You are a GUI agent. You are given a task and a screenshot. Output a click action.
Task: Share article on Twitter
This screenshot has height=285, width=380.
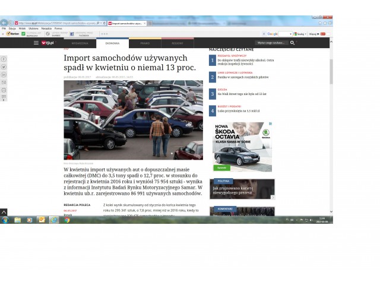click(4, 67)
